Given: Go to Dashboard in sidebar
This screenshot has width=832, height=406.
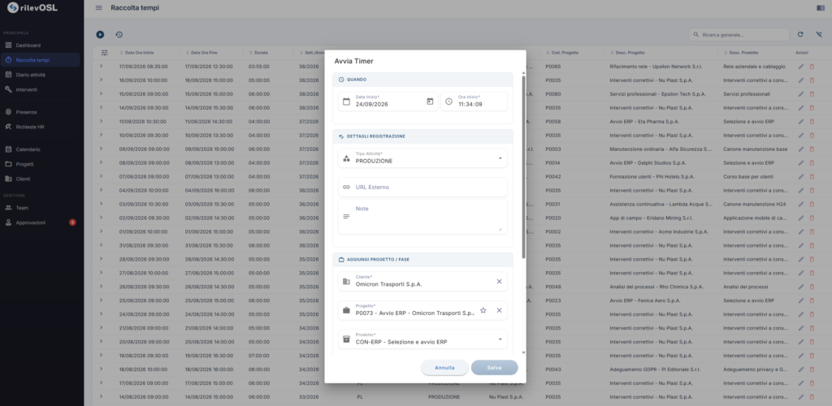Looking at the screenshot, I should [x=41, y=45].
